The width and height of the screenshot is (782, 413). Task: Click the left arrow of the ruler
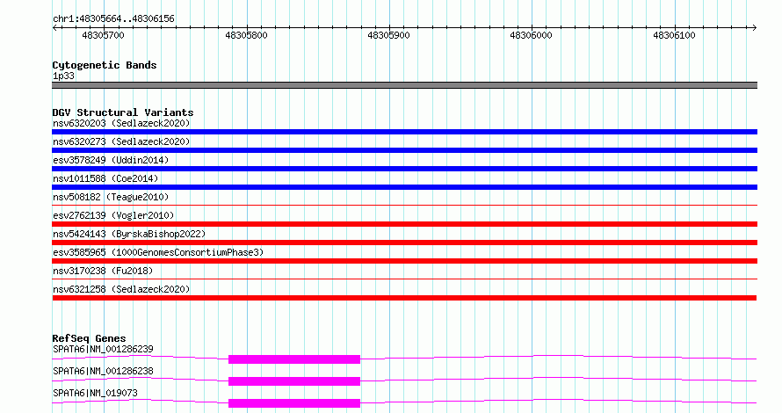click(54, 28)
